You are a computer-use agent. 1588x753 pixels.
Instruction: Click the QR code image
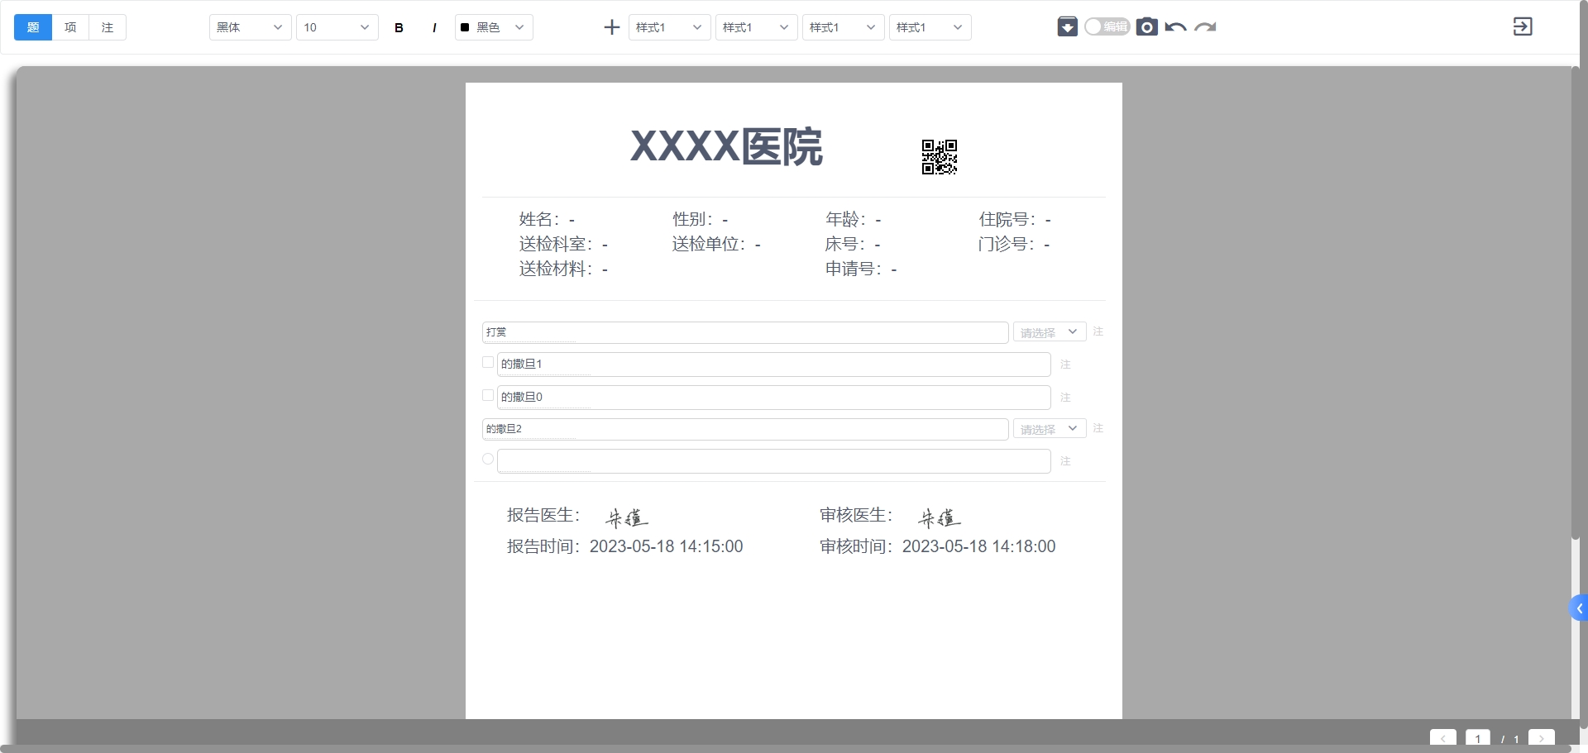[940, 157]
